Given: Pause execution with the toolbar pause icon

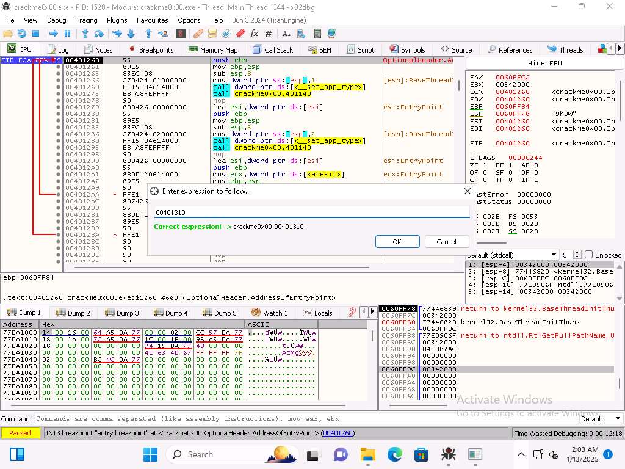Looking at the screenshot, I should (67, 34).
